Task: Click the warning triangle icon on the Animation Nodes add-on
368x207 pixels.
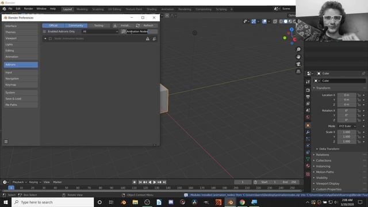Action: coord(147,39)
